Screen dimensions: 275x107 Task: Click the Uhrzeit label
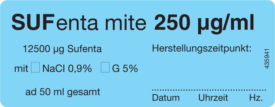point(213,98)
